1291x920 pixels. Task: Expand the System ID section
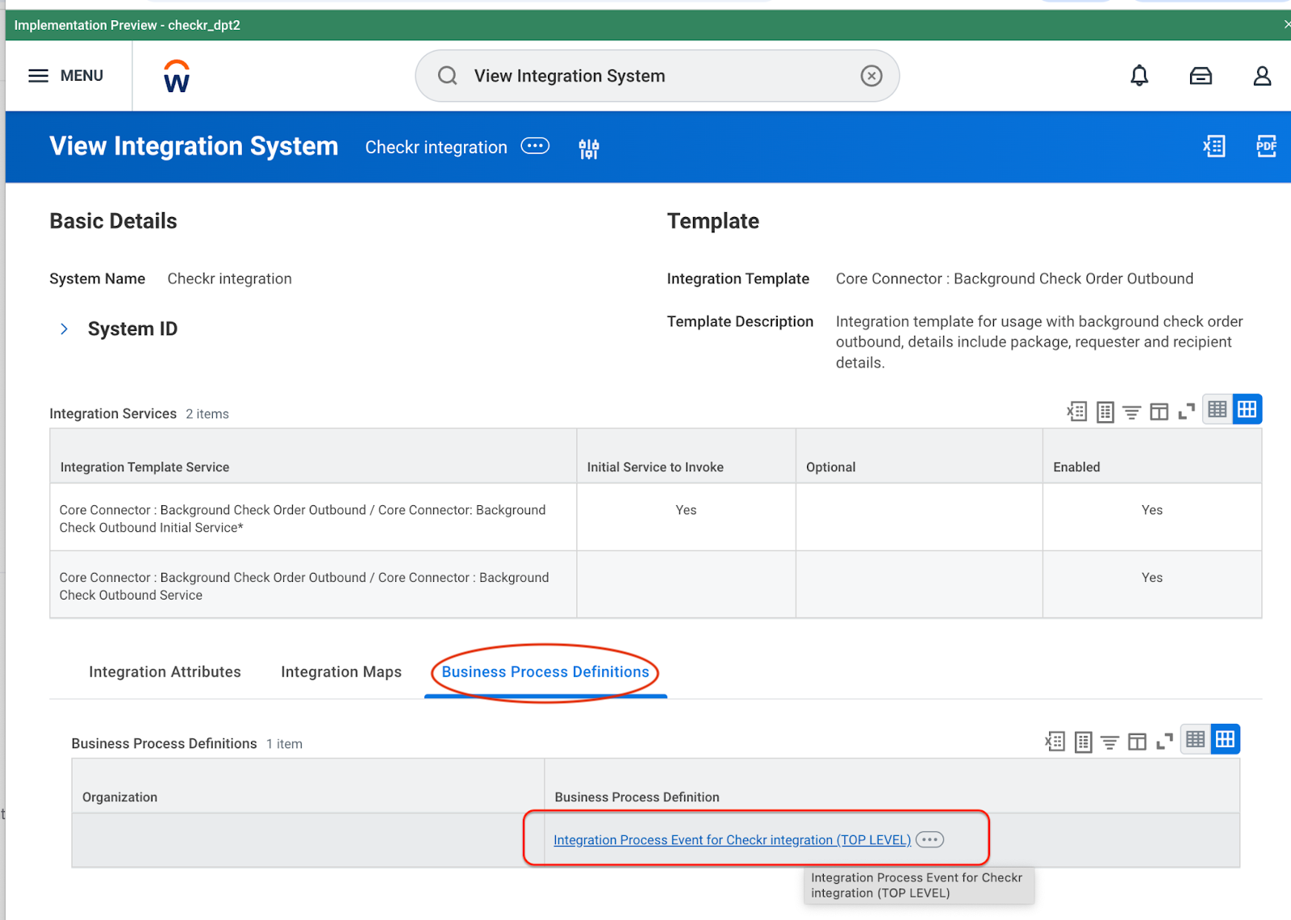(64, 328)
